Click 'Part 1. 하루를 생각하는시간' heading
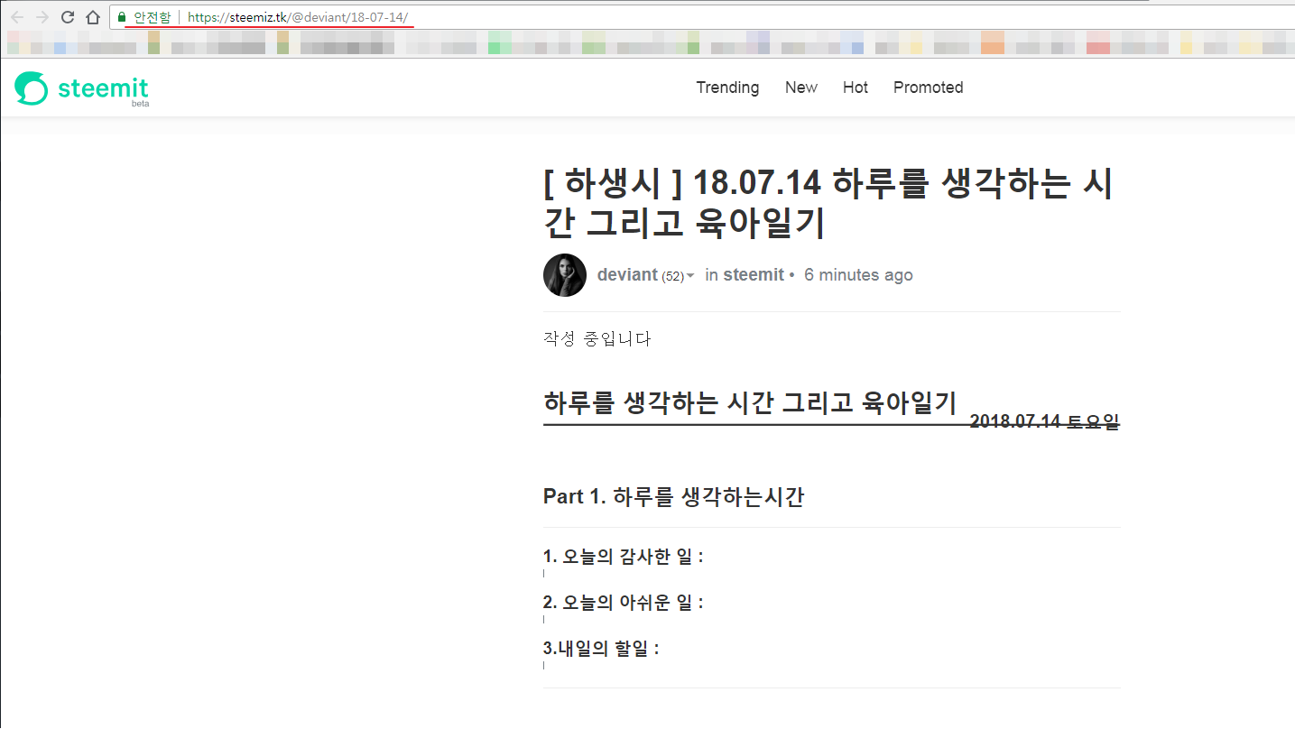The width and height of the screenshot is (1295, 729). pyautogui.click(x=673, y=496)
